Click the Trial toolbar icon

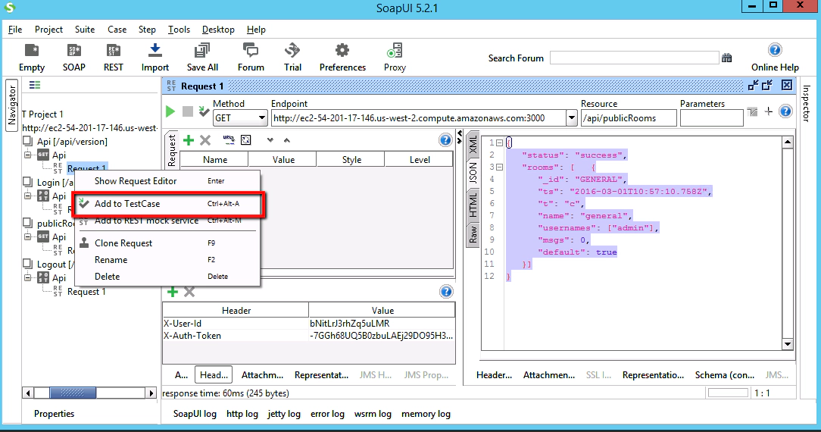[292, 58]
